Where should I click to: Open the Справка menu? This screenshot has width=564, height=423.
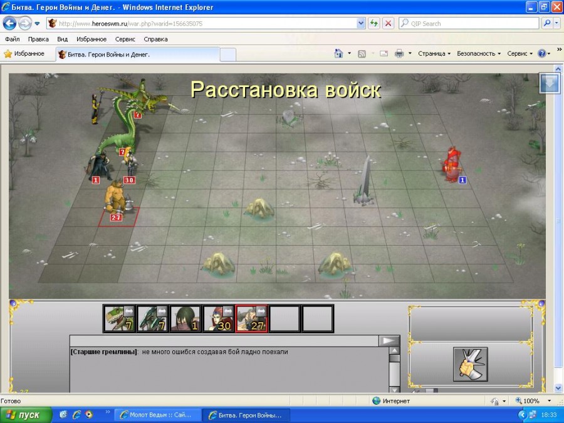tap(155, 39)
